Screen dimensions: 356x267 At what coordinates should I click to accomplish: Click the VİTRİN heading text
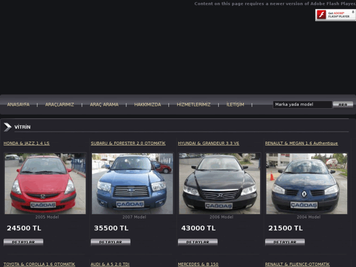coord(23,127)
